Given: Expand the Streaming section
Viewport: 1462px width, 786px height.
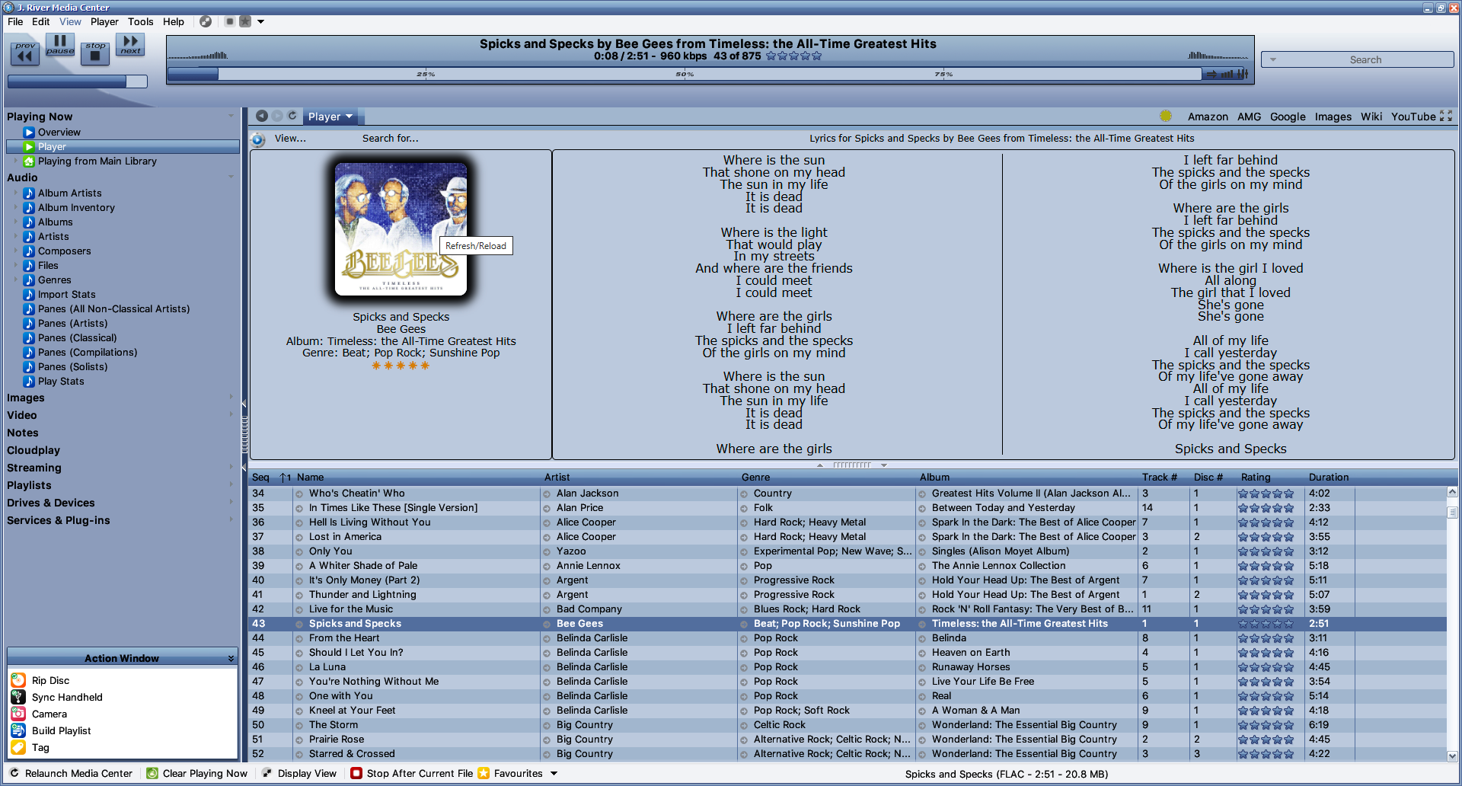Looking at the screenshot, I should click(x=231, y=467).
